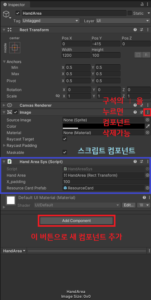Click the HandArea name field

point(74,13)
